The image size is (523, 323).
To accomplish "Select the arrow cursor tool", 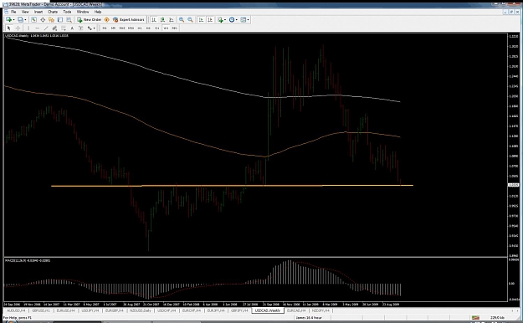I will click(9, 28).
